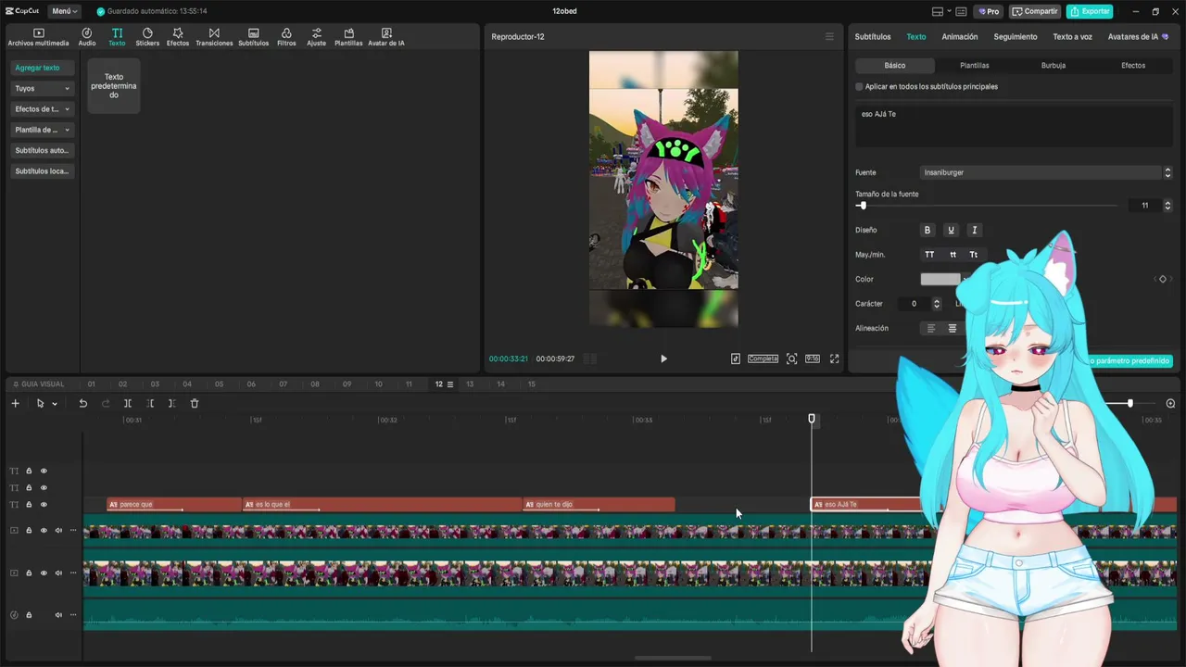
Task: Underline the subtitle text
Action: (951, 230)
